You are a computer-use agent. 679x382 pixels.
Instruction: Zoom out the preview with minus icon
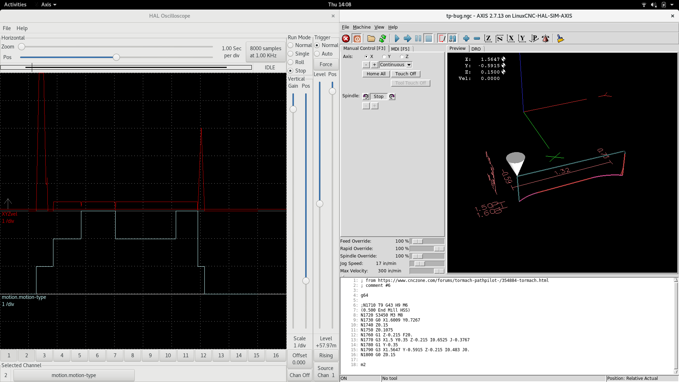tap(477, 39)
